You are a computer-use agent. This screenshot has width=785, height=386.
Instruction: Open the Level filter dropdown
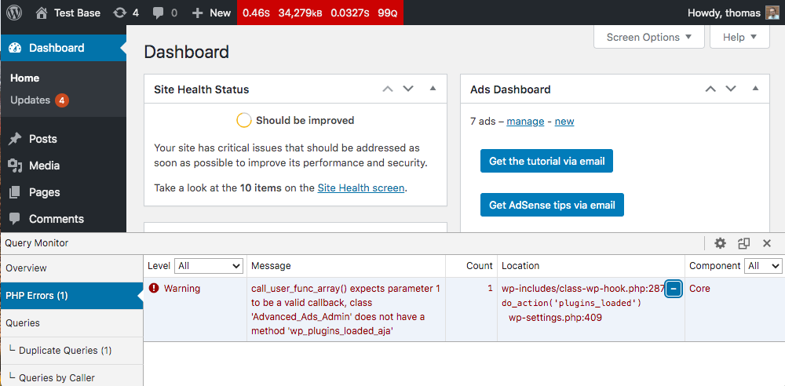[208, 266]
